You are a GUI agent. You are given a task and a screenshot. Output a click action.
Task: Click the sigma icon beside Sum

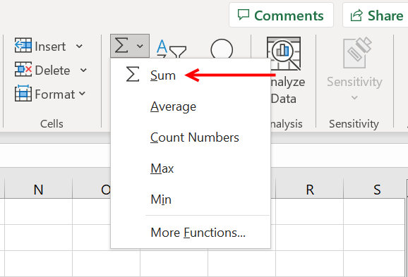[133, 74]
